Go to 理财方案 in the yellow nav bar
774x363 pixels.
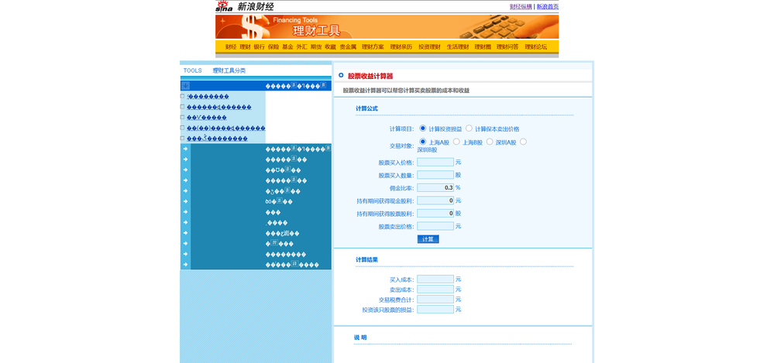point(373,47)
